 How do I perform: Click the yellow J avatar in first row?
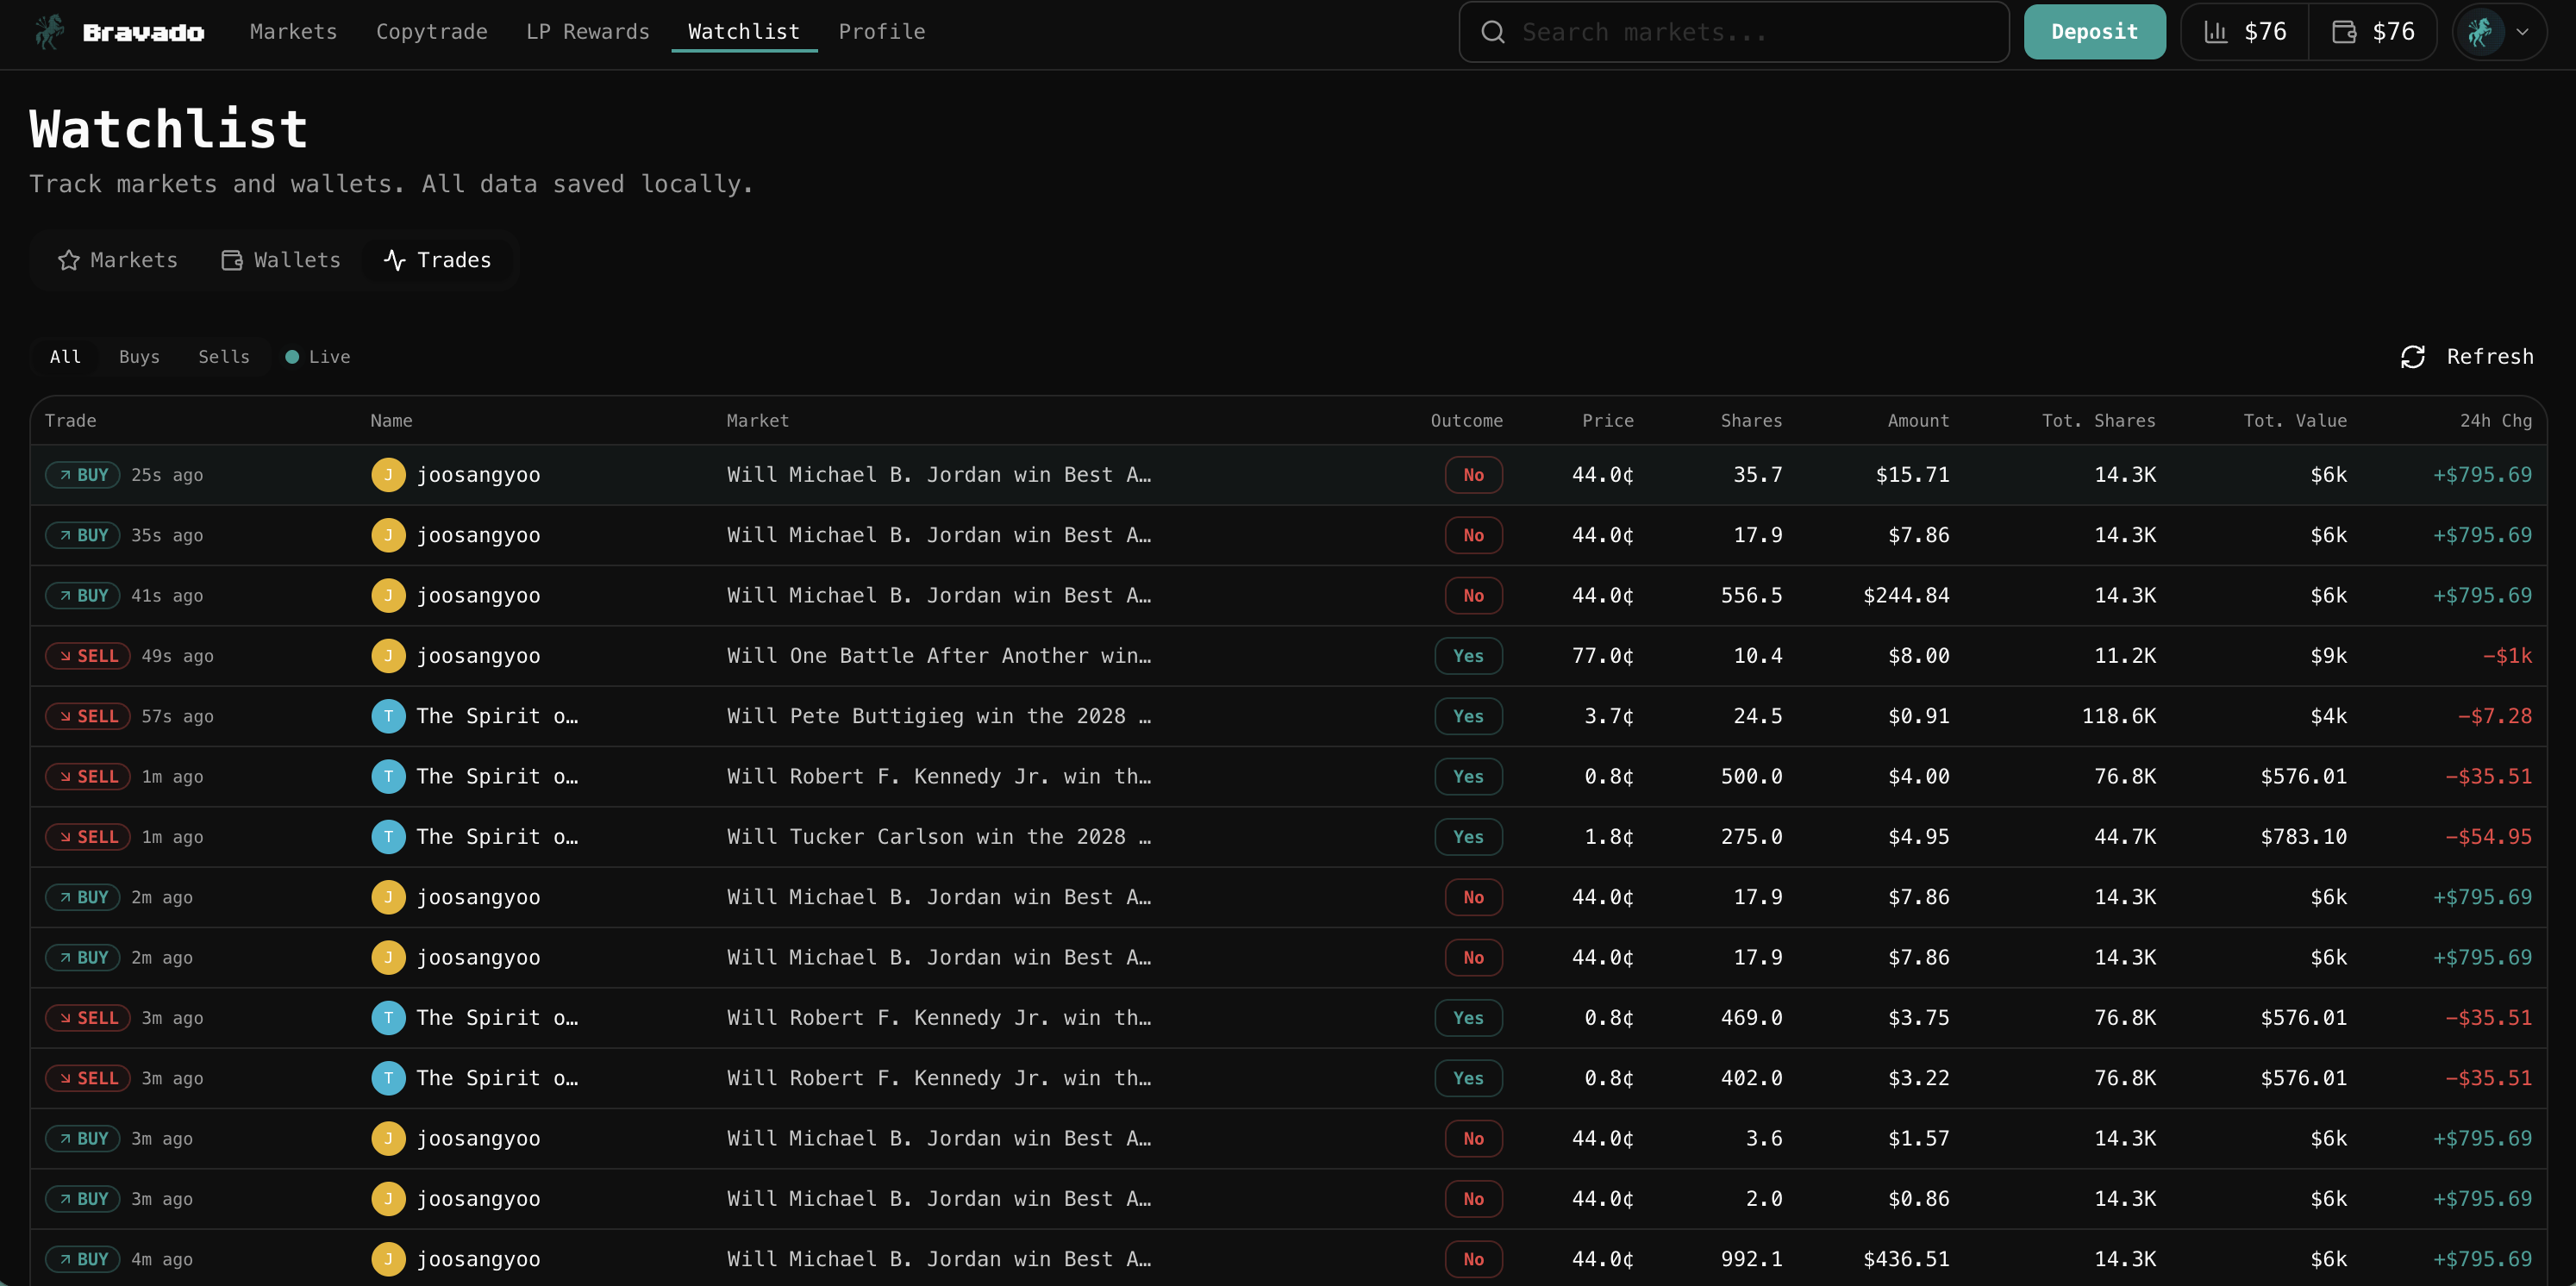[x=388, y=475]
